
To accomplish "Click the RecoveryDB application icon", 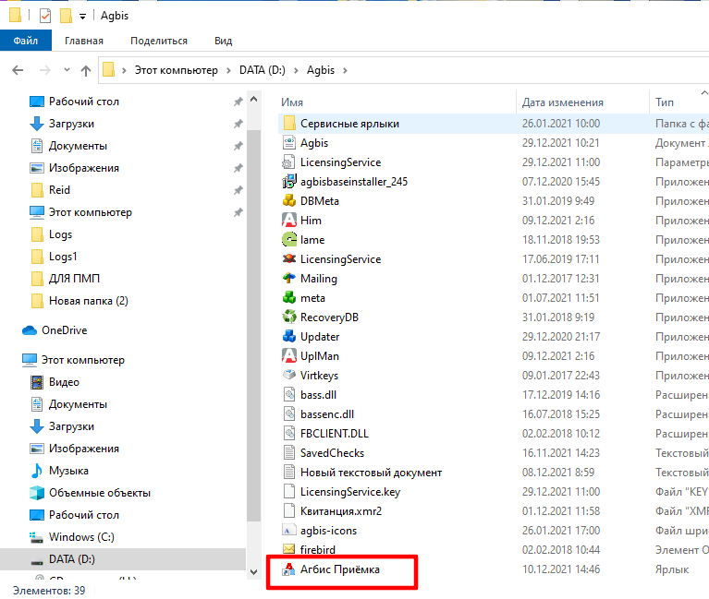I will pos(289,317).
